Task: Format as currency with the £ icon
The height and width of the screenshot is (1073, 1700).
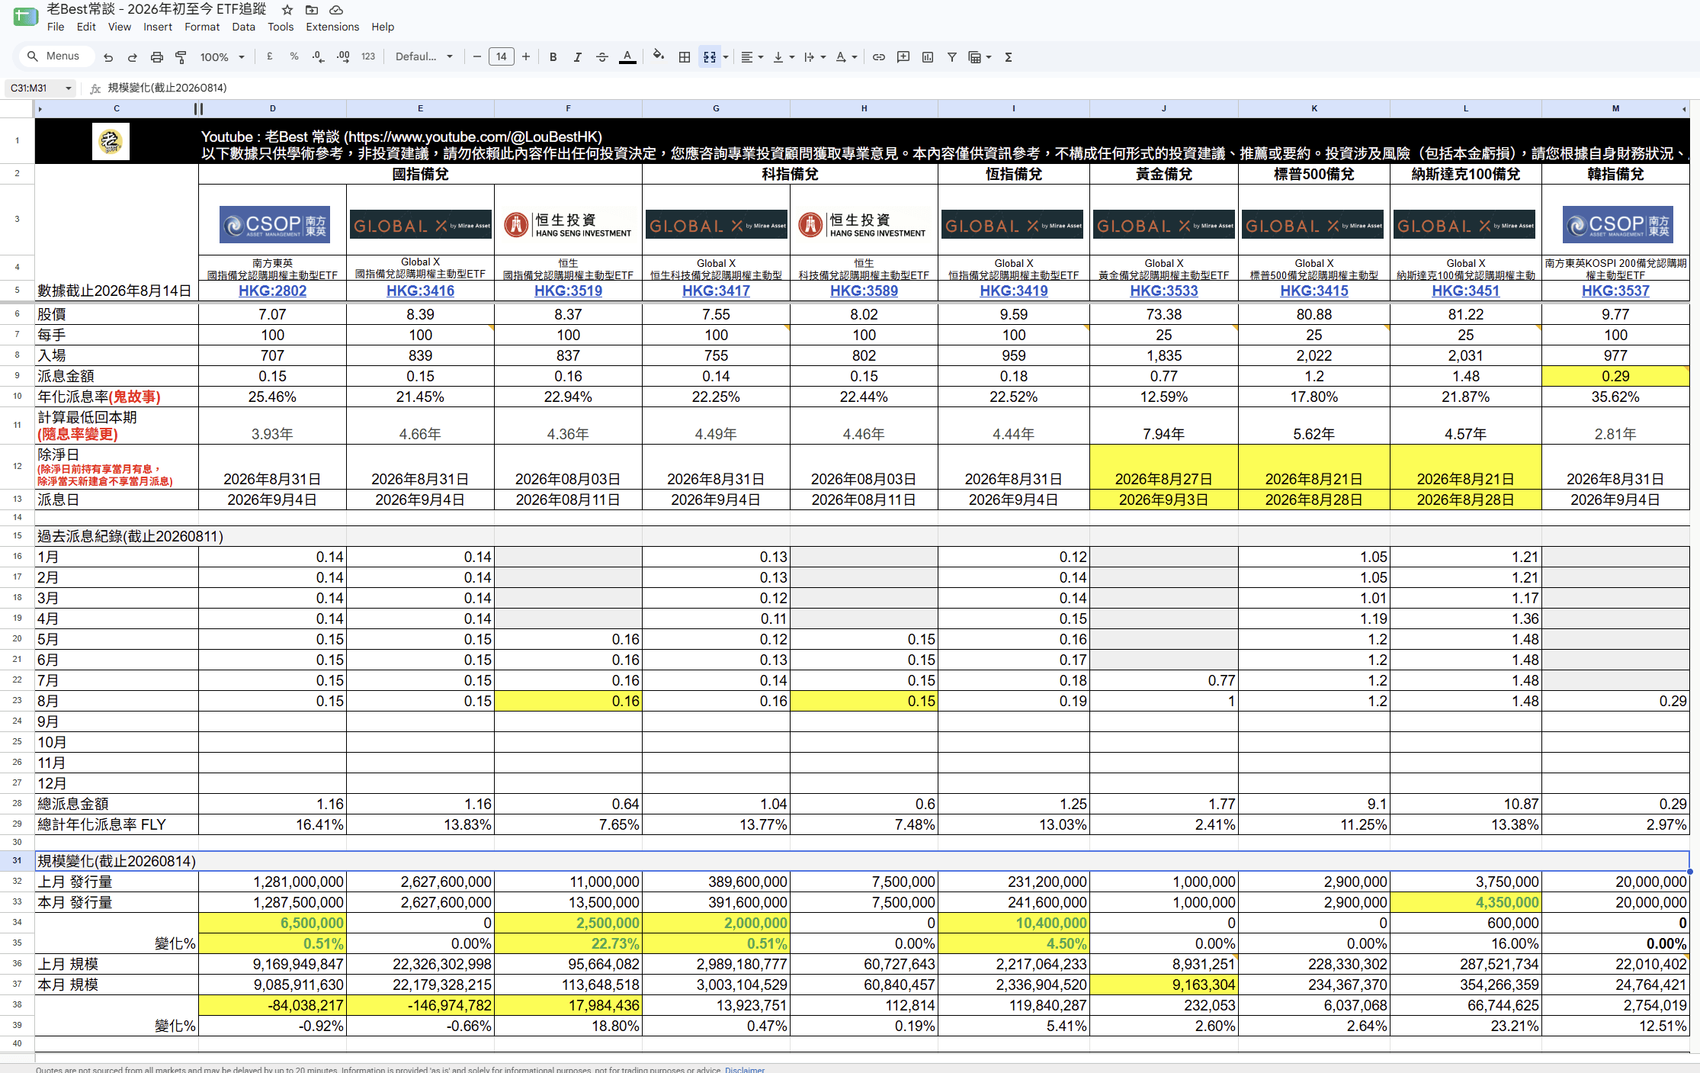Action: pos(270,56)
